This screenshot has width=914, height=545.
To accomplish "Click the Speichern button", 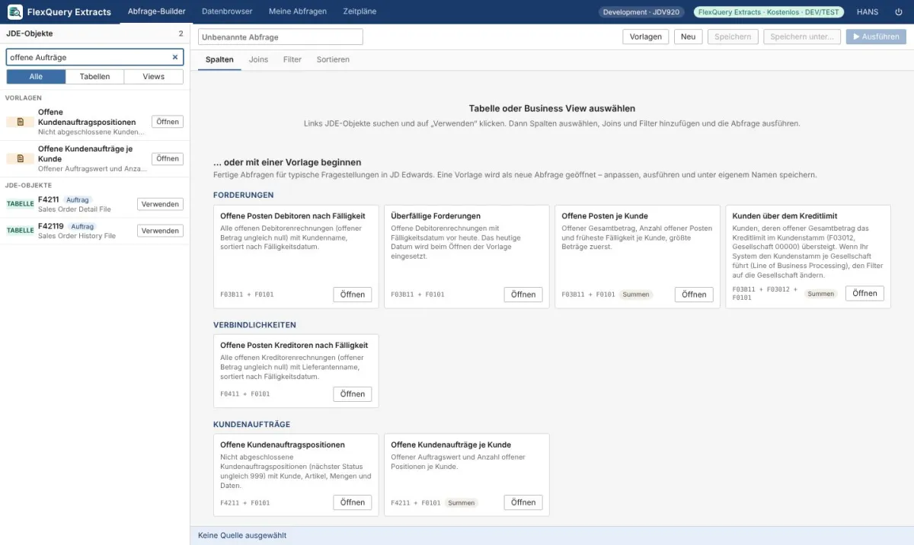I will (x=733, y=37).
